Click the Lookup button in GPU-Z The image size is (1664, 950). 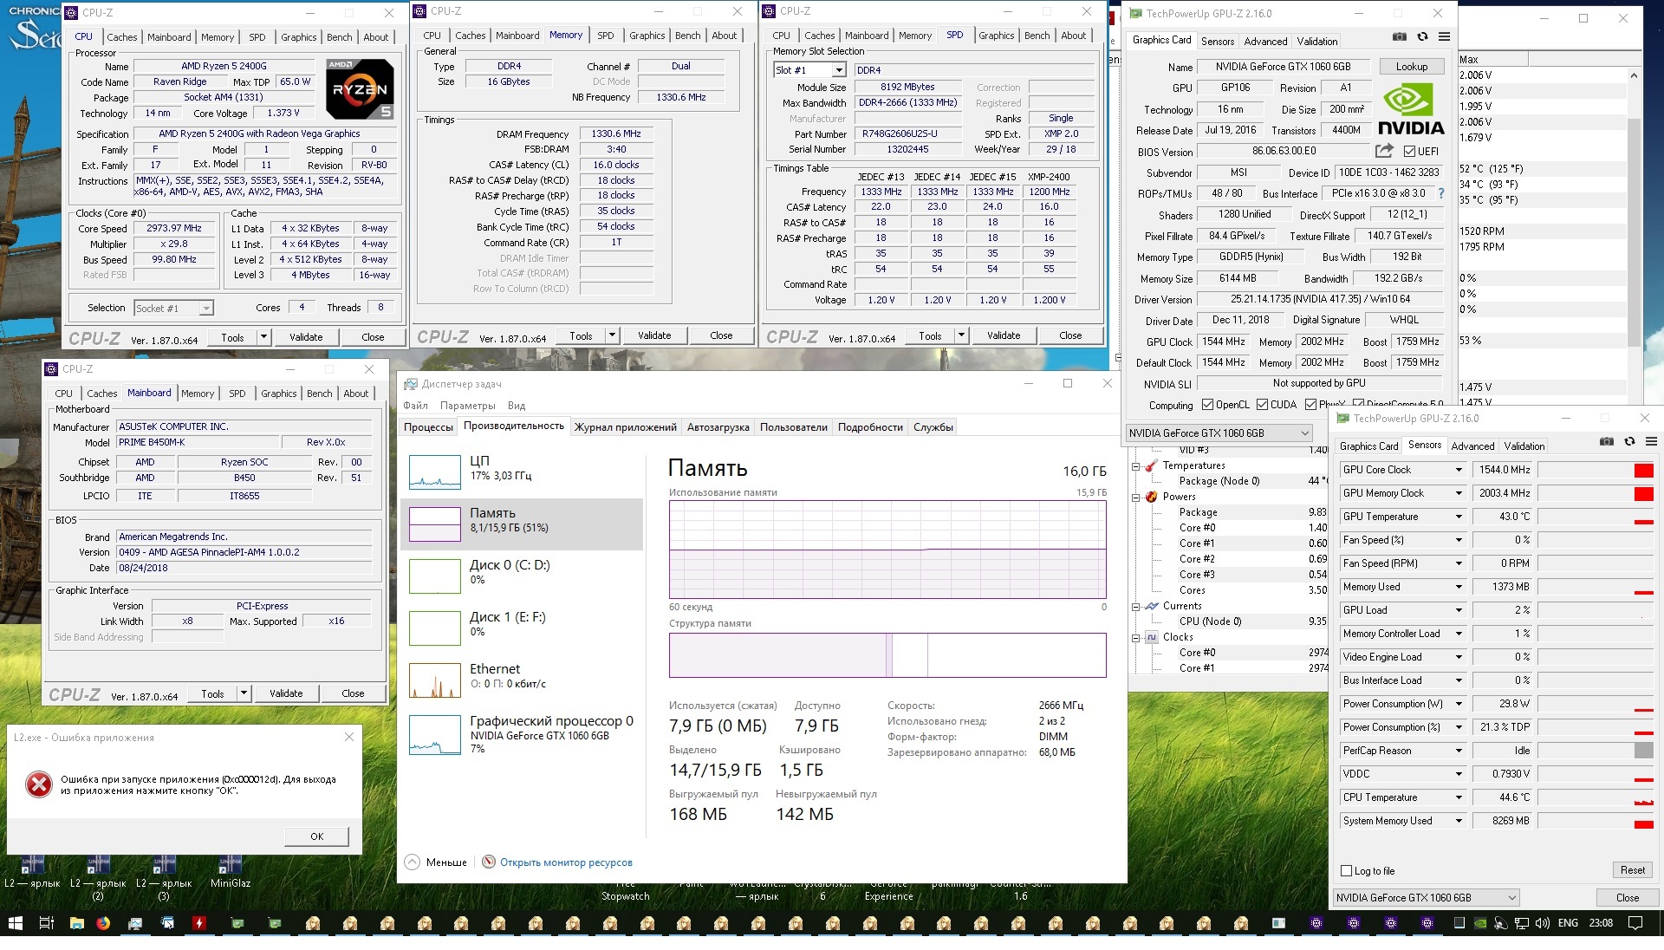[x=1412, y=67]
